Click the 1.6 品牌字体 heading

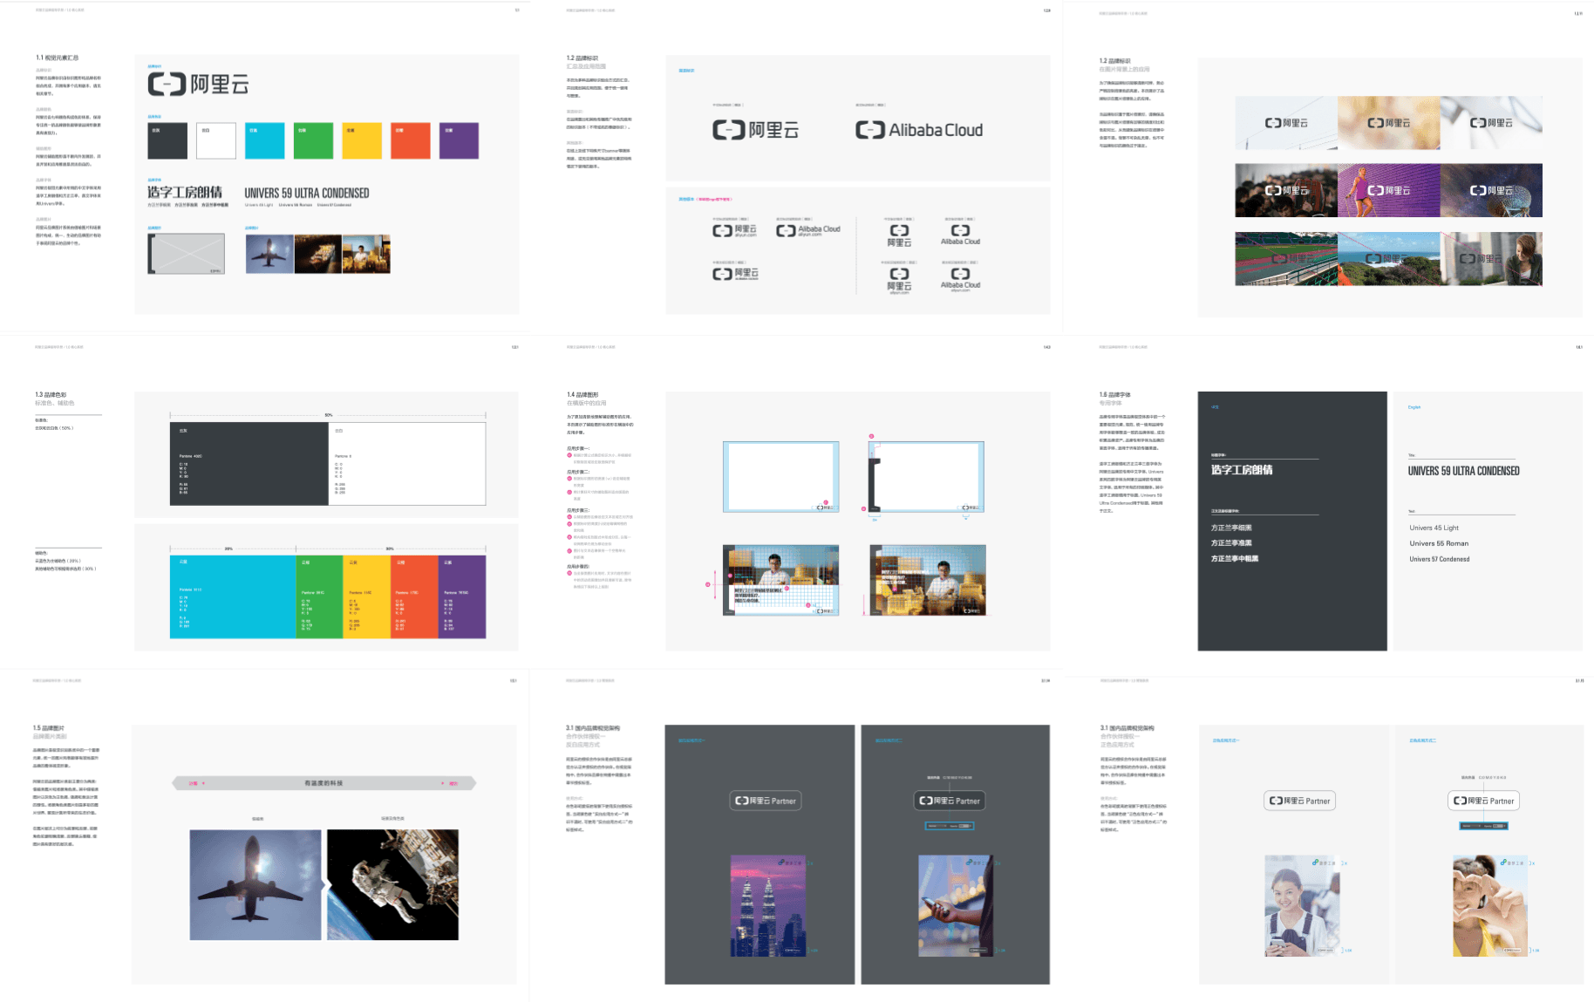1115,395
